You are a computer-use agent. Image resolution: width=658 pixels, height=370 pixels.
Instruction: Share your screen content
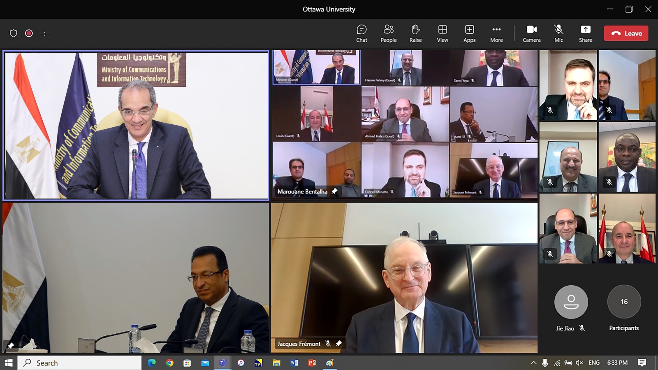click(x=585, y=33)
